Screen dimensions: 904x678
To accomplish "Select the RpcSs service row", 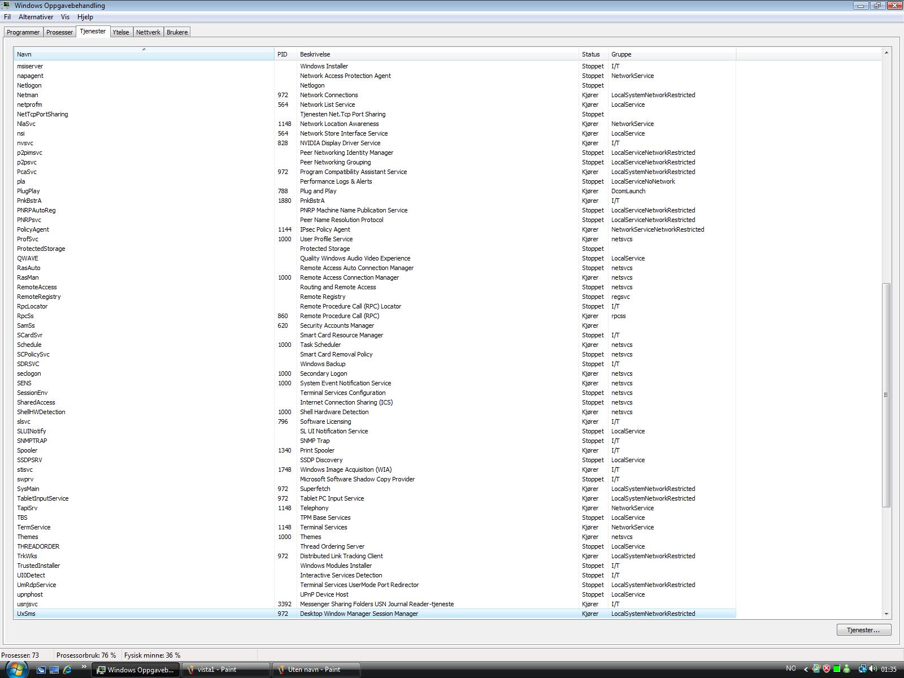I will (375, 316).
